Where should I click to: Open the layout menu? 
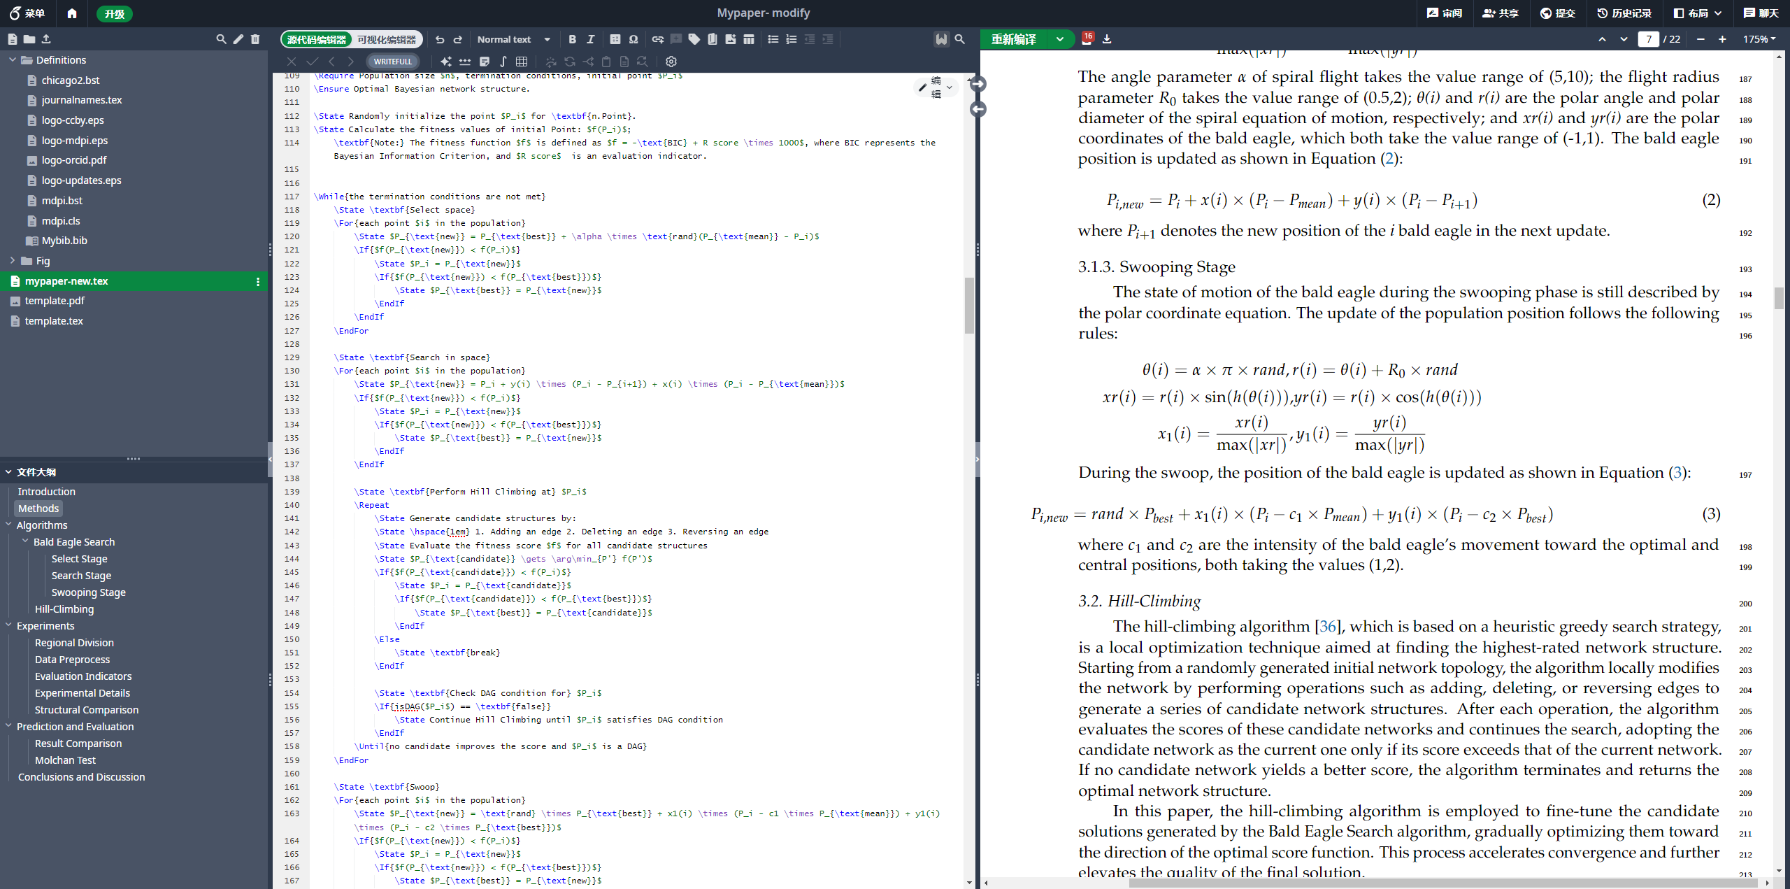tap(1697, 13)
